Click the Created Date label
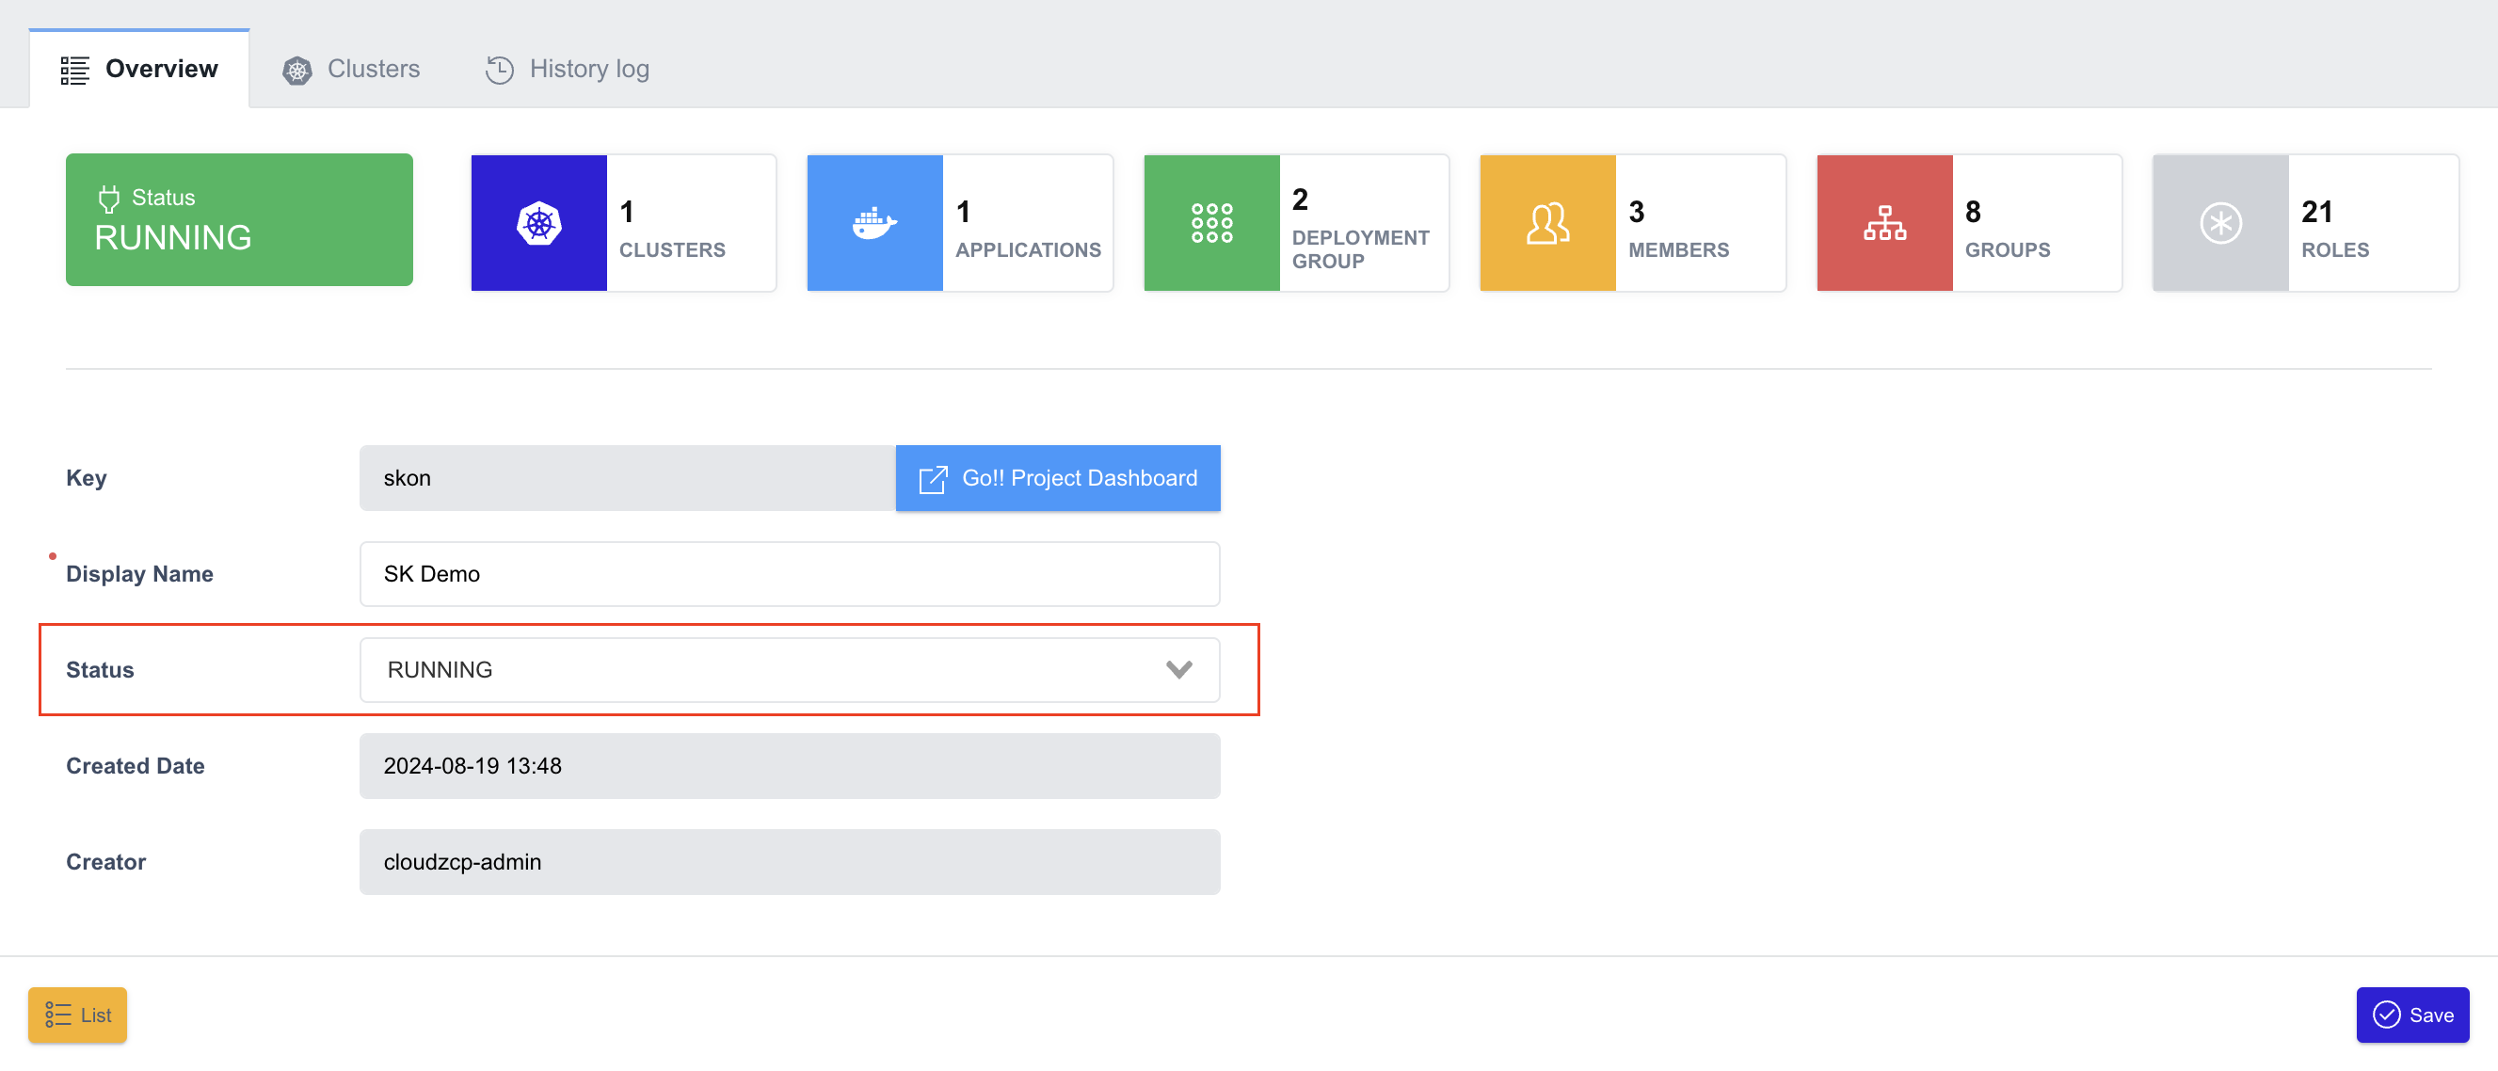 pyautogui.click(x=135, y=766)
